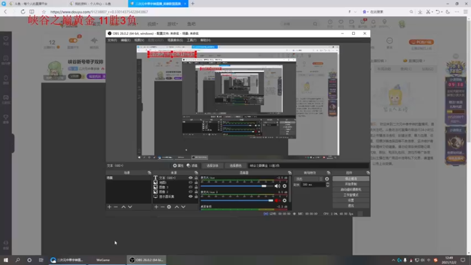Open the OBS 帮助(H) menu
The width and height of the screenshot is (471, 265).
coord(205,40)
